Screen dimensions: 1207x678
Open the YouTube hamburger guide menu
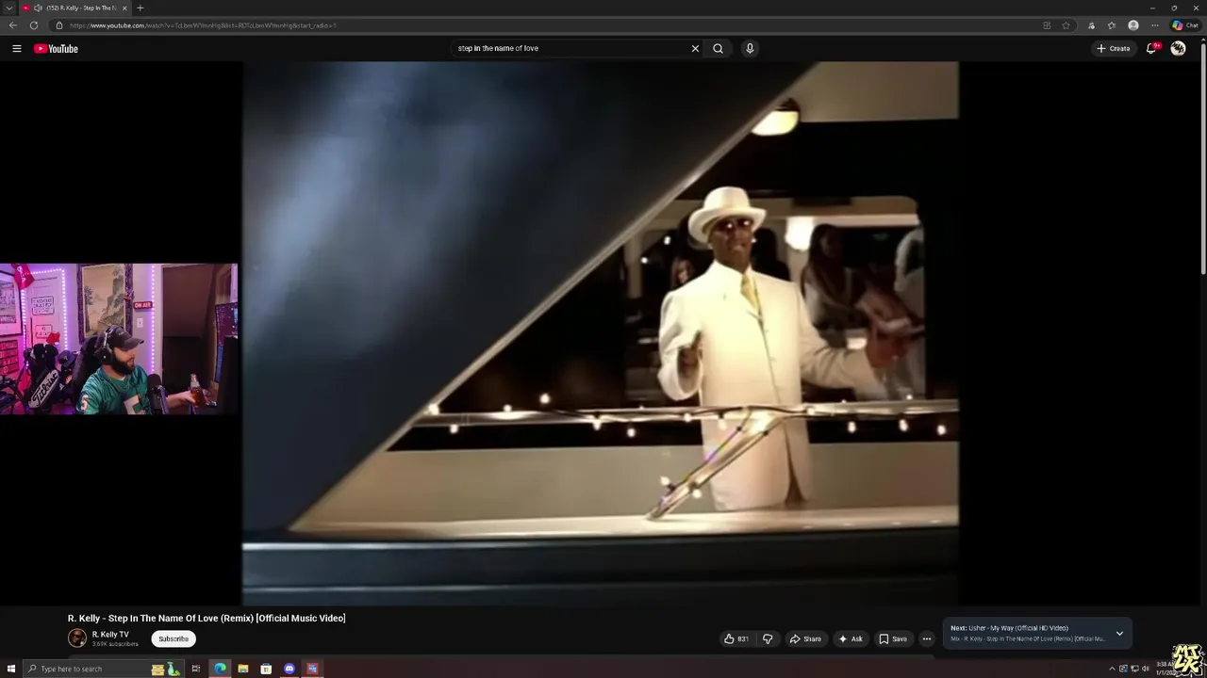click(16, 48)
